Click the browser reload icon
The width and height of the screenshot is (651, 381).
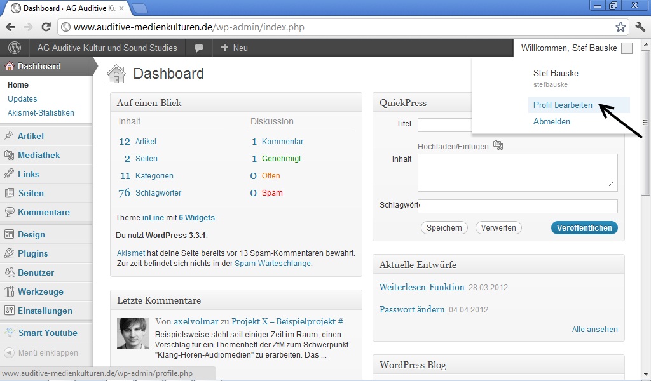coord(46,27)
